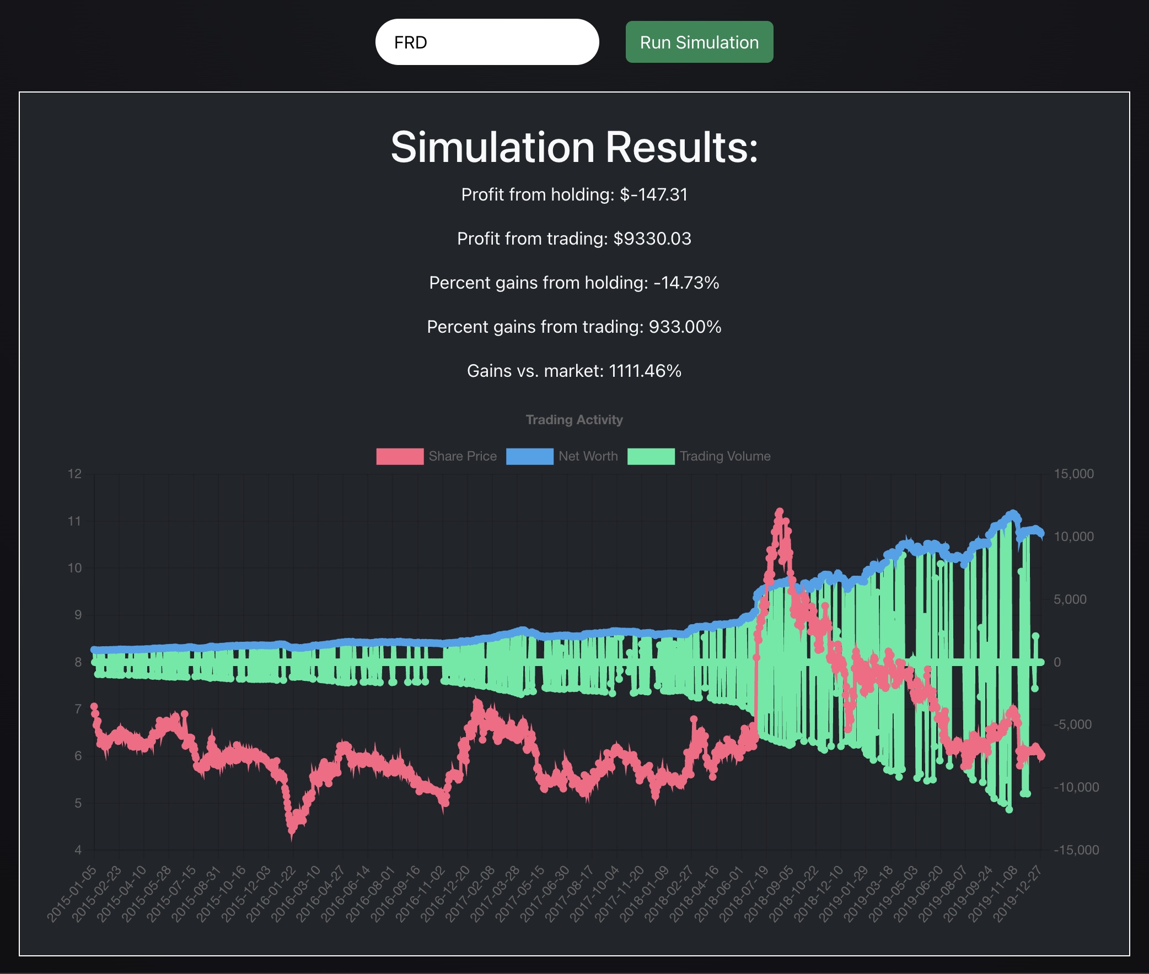
Task: Hide Share Price via its legend label
Action: tap(462, 456)
